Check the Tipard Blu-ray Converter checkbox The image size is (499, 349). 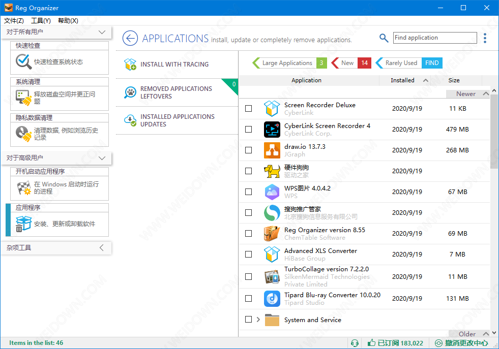point(249,299)
